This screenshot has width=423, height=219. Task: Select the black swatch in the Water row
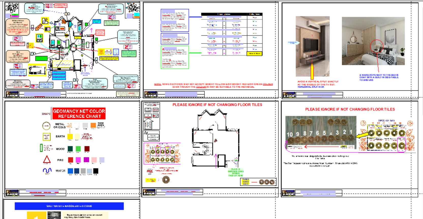tap(96, 171)
